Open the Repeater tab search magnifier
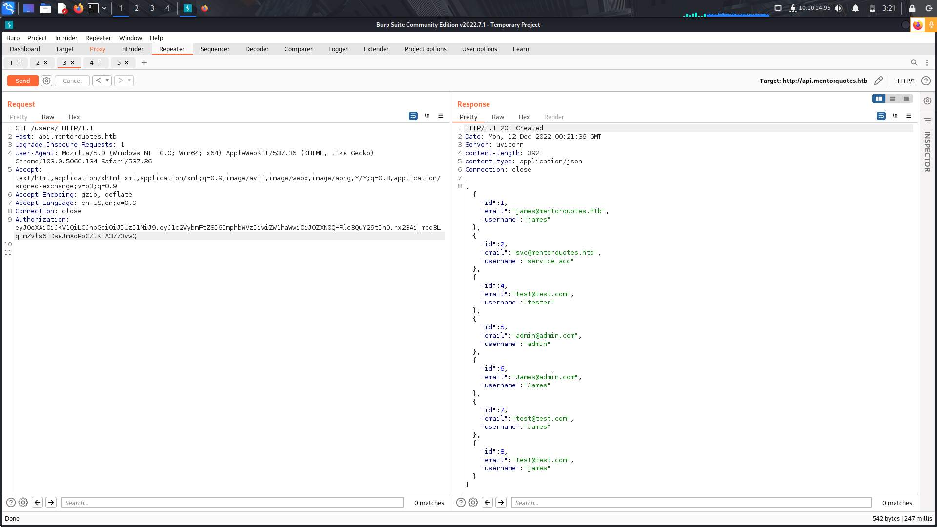Viewport: 937px width, 527px height. tap(914, 62)
